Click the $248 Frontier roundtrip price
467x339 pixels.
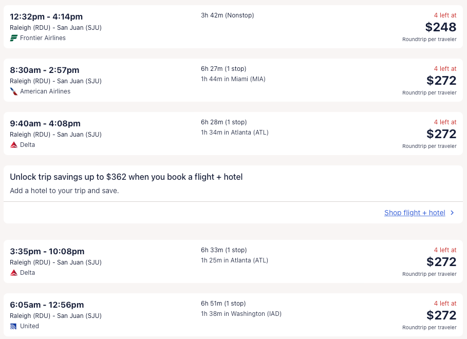click(441, 27)
